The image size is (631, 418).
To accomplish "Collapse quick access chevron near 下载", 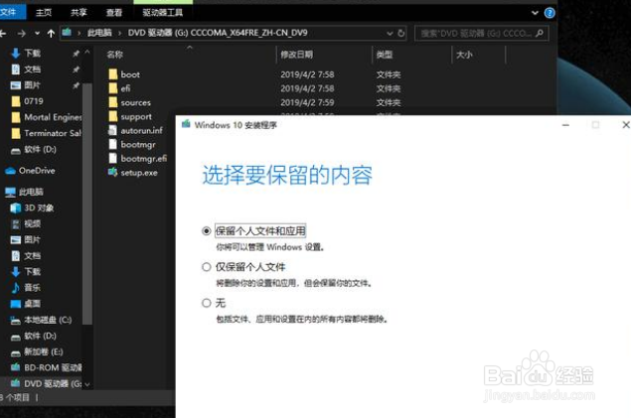I will [x=87, y=53].
